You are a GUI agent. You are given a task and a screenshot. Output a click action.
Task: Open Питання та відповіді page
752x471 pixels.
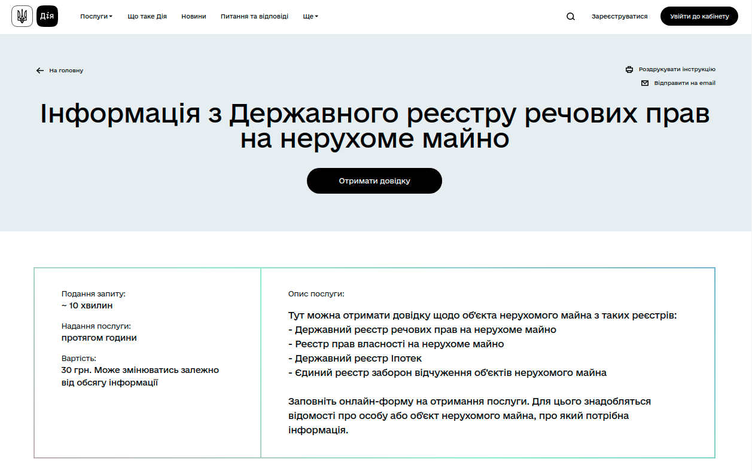[254, 17]
